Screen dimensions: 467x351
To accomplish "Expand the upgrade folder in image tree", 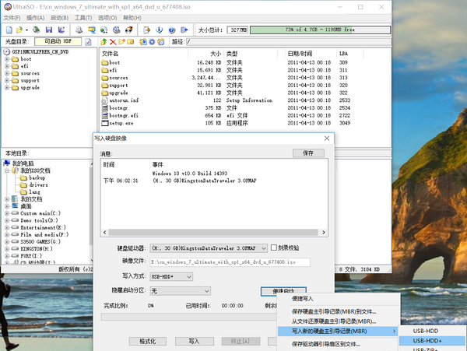I will (7, 87).
